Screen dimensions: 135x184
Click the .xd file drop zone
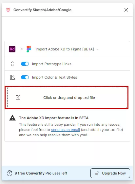(67, 98)
